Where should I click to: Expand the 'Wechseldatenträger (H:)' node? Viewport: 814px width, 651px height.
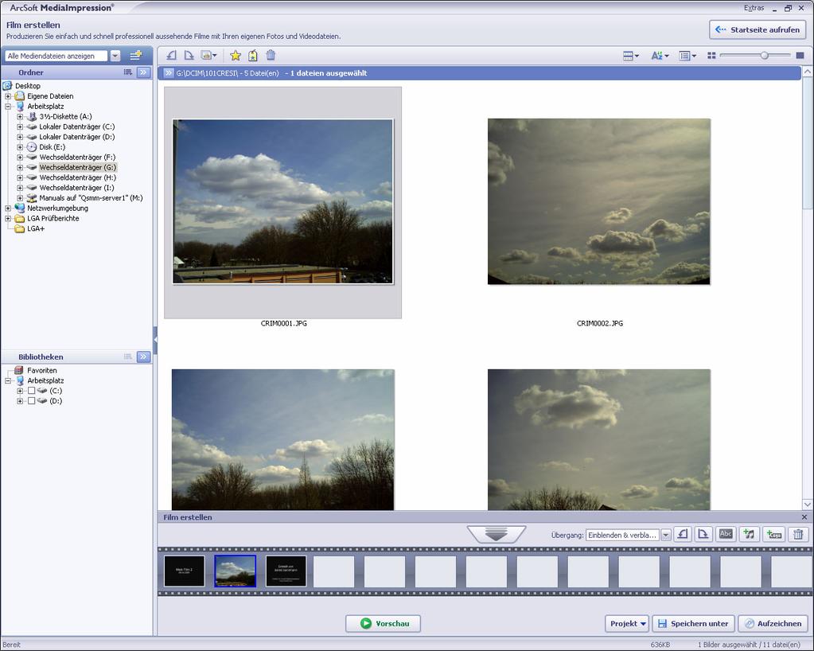point(20,177)
